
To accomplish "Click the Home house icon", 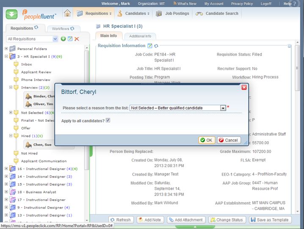I will pyautogui.click(x=67, y=13).
